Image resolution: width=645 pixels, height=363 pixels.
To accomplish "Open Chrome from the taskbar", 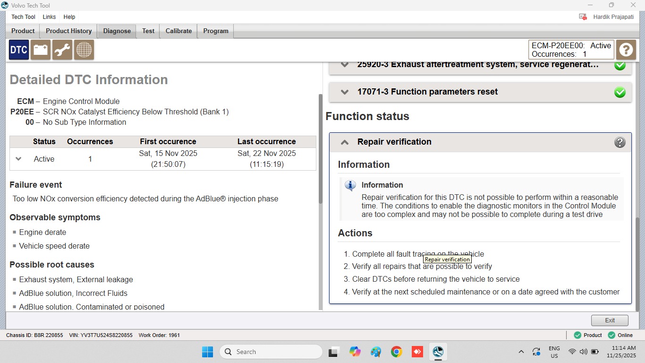I will [396, 352].
